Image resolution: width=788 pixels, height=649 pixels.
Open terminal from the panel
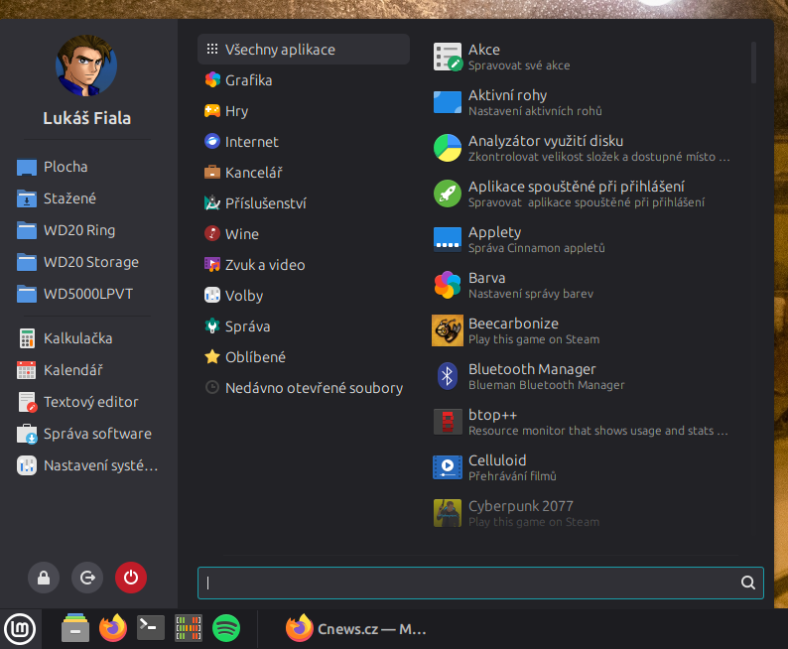(151, 628)
